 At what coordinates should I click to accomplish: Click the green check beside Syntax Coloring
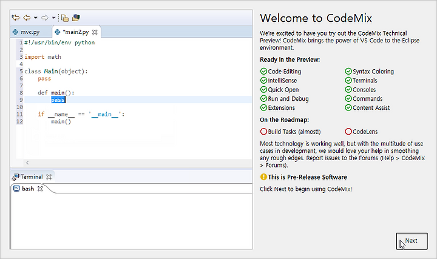point(348,72)
